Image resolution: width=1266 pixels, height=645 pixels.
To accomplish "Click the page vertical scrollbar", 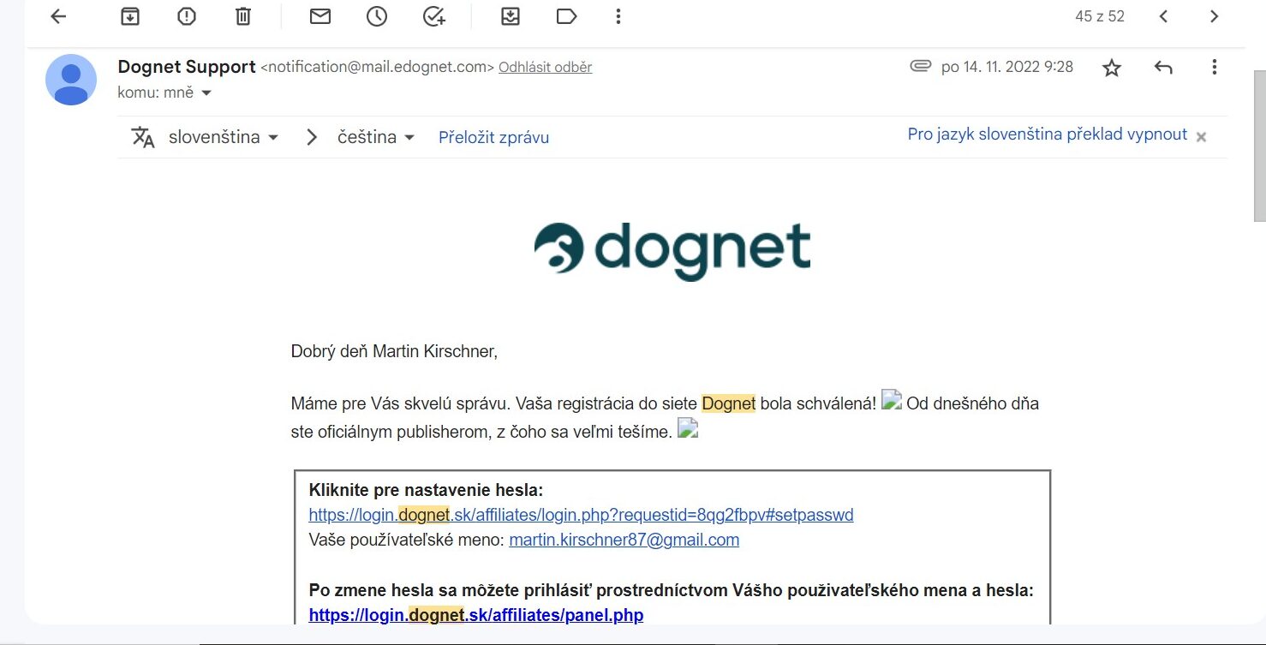I will [1259, 146].
